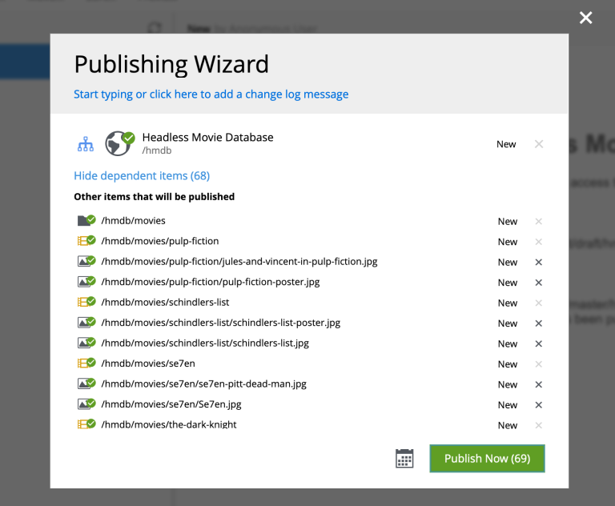The image size is (615, 506).
Task: Remove /hmdb/movies/schindlers-list from the list
Action: pyautogui.click(x=538, y=303)
